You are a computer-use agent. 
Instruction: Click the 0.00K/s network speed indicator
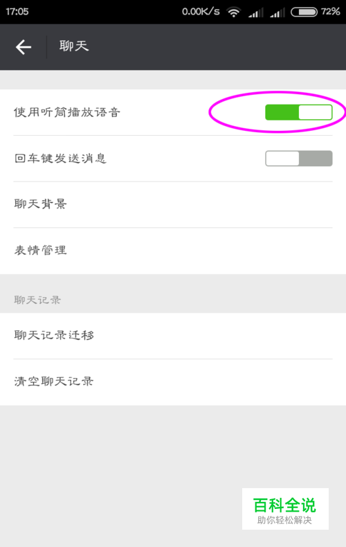coord(201,12)
